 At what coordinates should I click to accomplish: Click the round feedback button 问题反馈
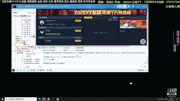pos(143,42)
